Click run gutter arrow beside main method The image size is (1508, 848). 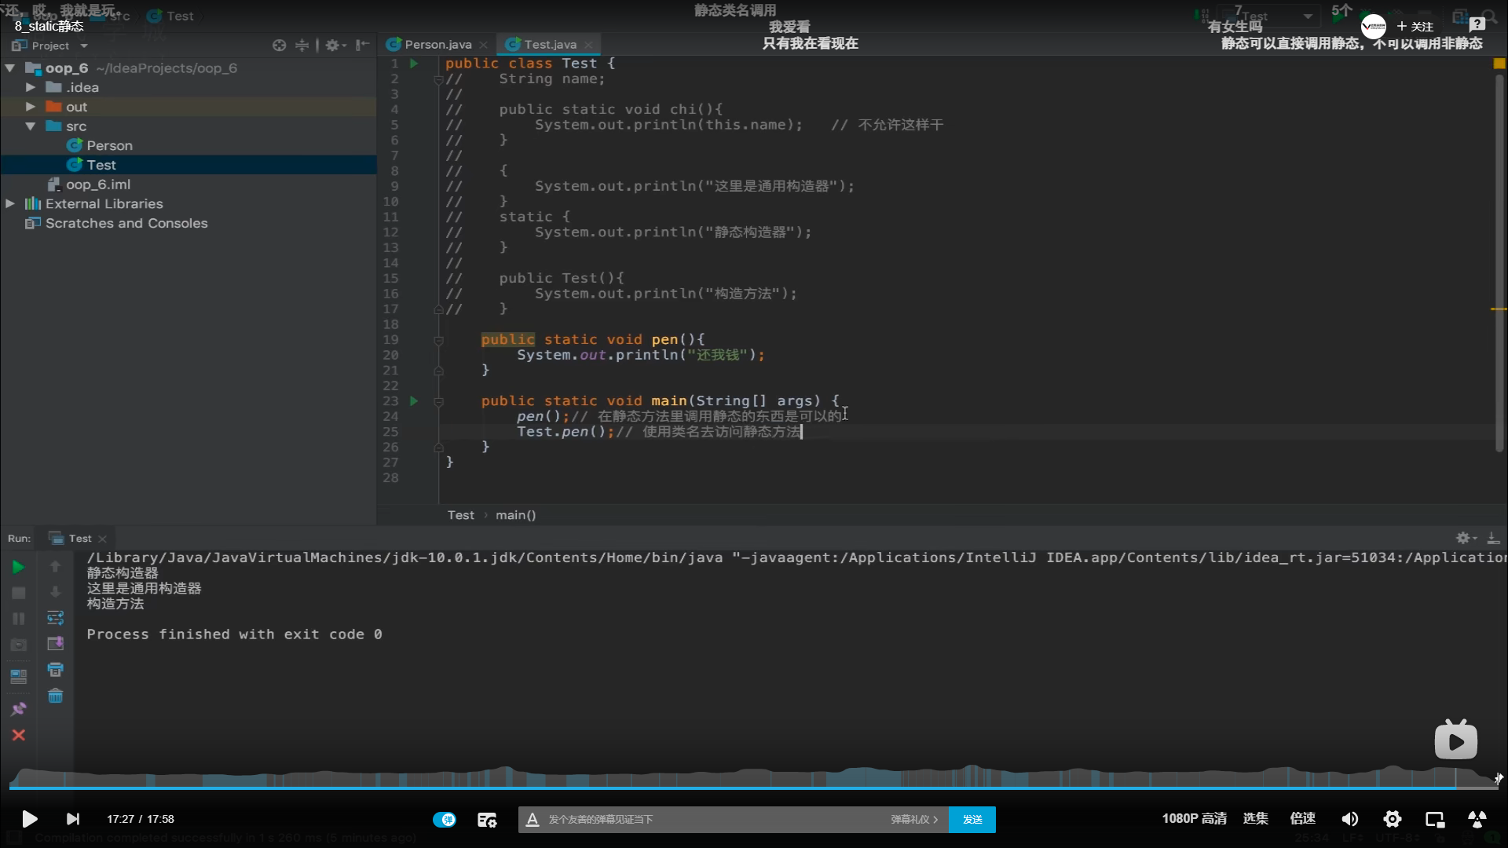click(x=414, y=401)
